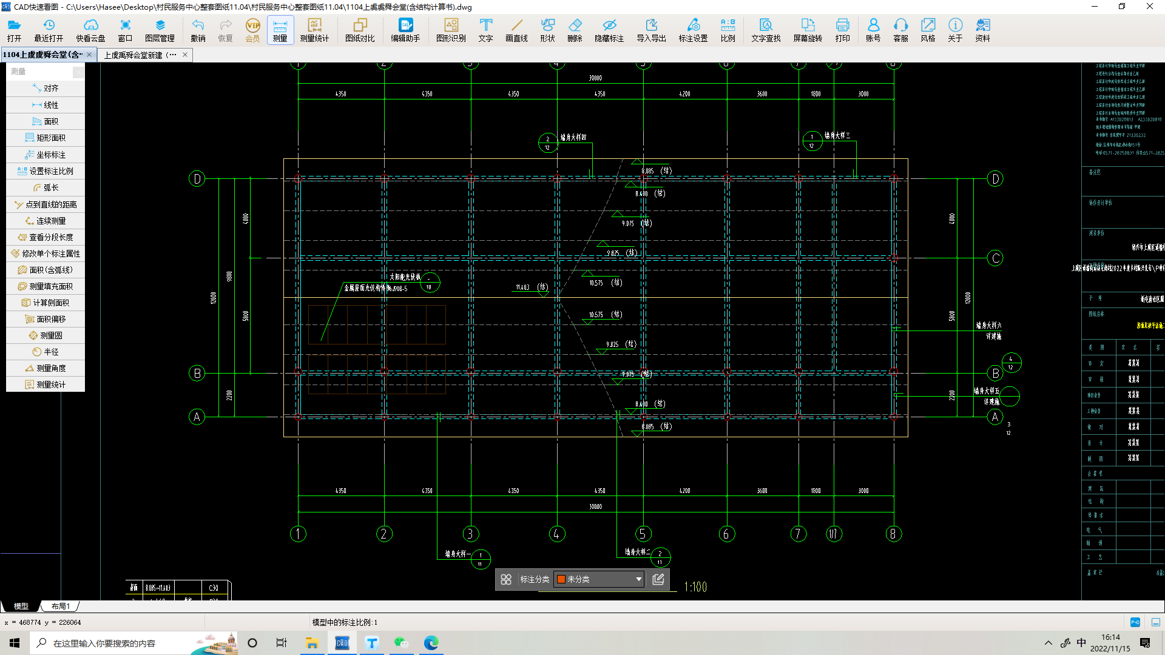Open the 快看云盘 cloud disk
Viewport: 1165px width, 655px height.
point(90,30)
